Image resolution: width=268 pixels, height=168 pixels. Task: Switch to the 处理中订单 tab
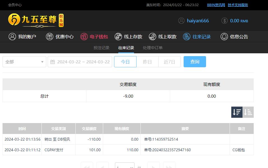coord(153,48)
